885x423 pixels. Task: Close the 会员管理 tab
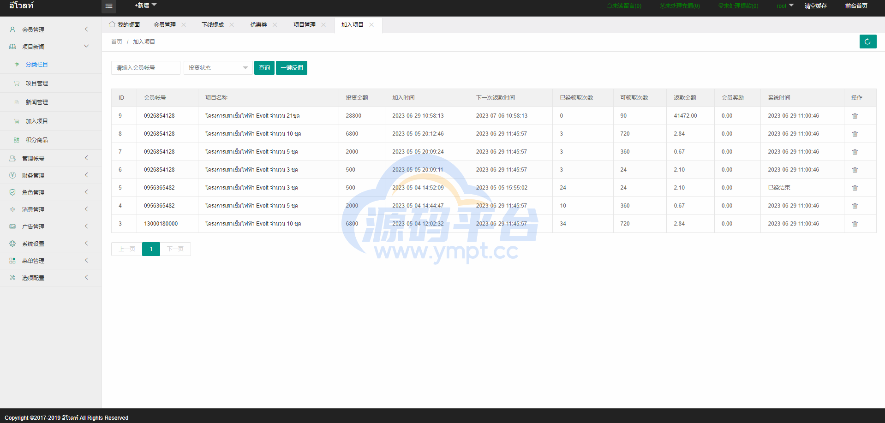click(x=184, y=25)
